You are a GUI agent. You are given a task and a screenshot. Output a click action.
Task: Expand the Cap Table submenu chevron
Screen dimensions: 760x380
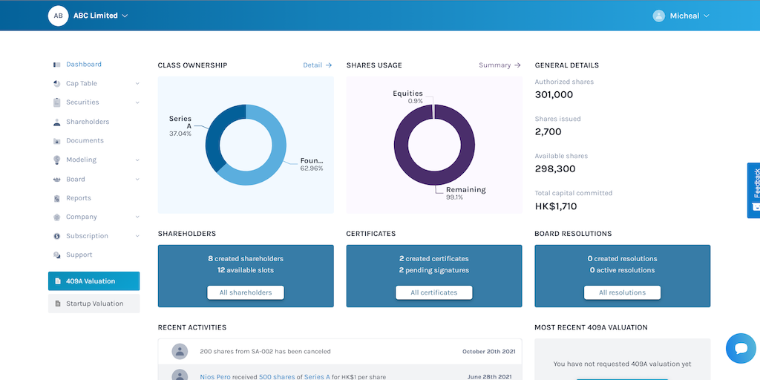tap(137, 83)
